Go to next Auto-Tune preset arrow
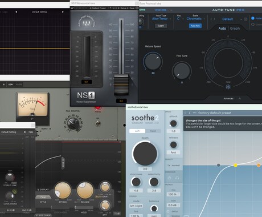 click(x=215, y=19)
